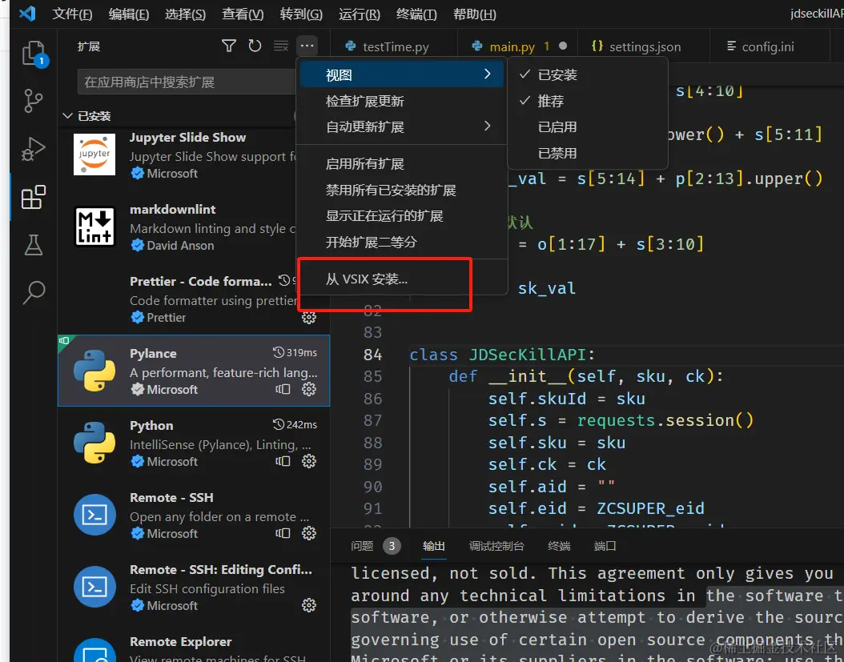The width and height of the screenshot is (844, 662).
Task: Open the 终端 panel tab
Action: click(x=559, y=546)
